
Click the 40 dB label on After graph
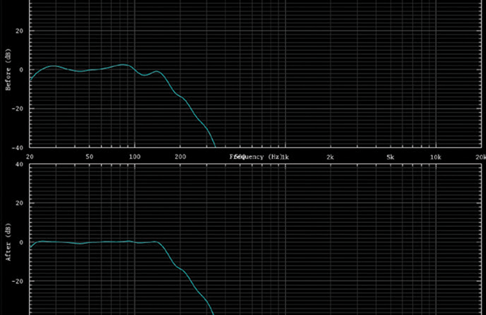19,164
